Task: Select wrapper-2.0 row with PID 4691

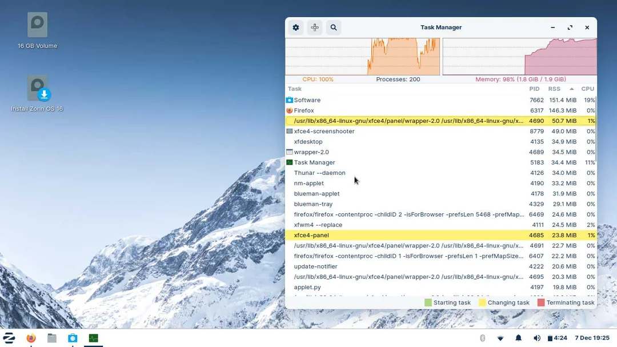Action: 440,245
